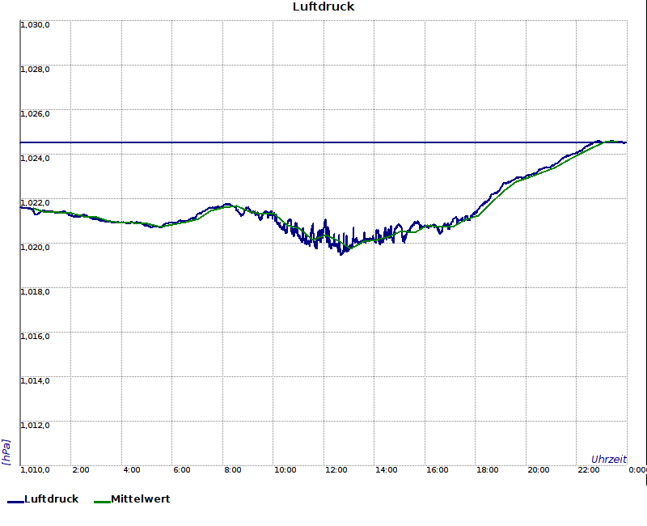The image size is (647, 526).
Task: Click the Luftdruck chart title
Action: (323, 6)
